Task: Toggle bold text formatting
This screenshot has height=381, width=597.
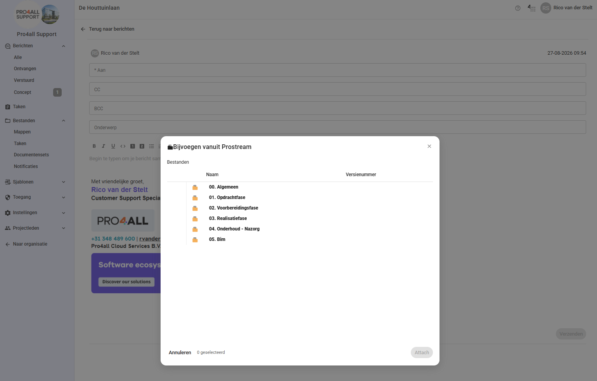Action: tap(94, 146)
